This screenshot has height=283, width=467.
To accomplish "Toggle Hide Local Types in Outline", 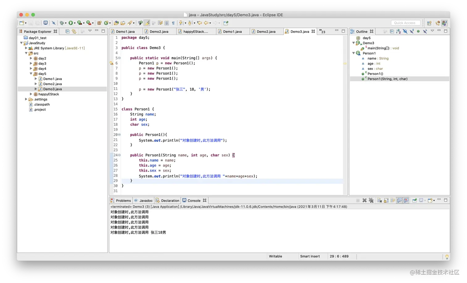I will pos(425,31).
